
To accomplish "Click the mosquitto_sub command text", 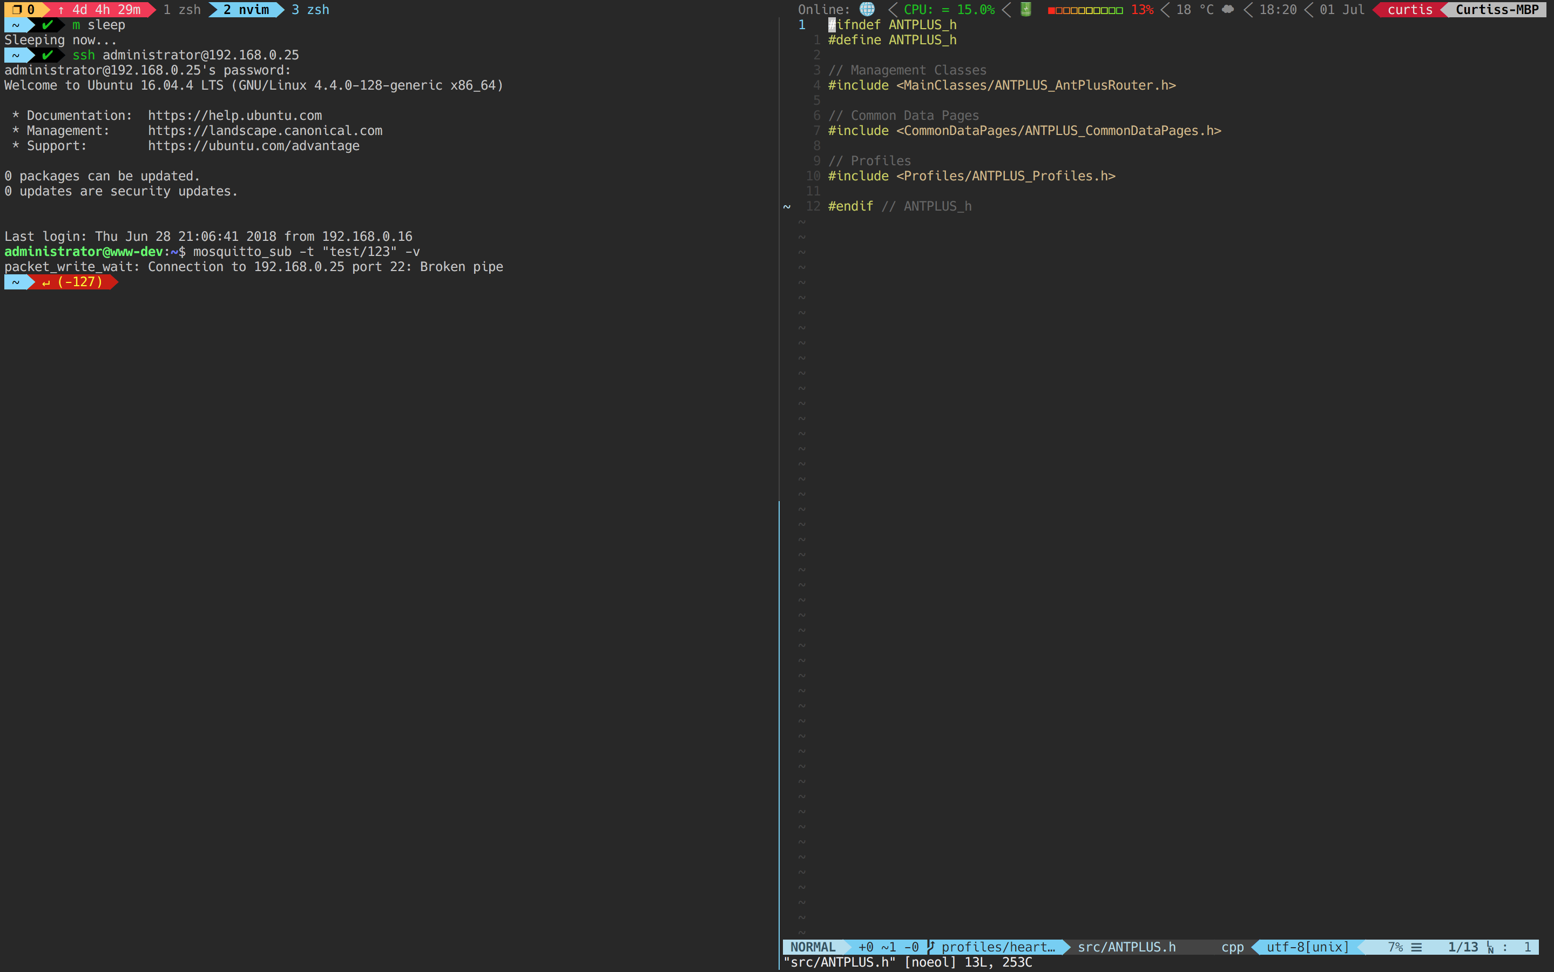I will (307, 251).
